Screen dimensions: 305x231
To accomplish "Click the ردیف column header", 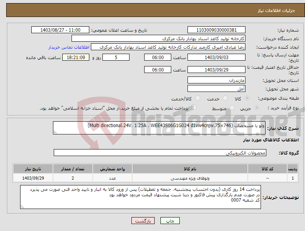I will point(293,169).
